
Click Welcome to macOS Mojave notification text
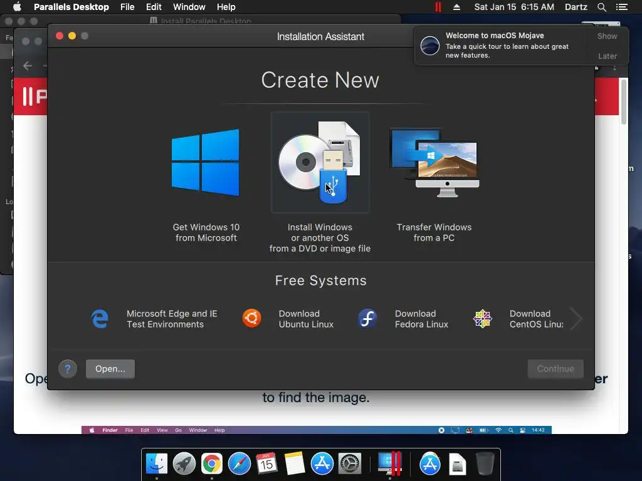495,36
